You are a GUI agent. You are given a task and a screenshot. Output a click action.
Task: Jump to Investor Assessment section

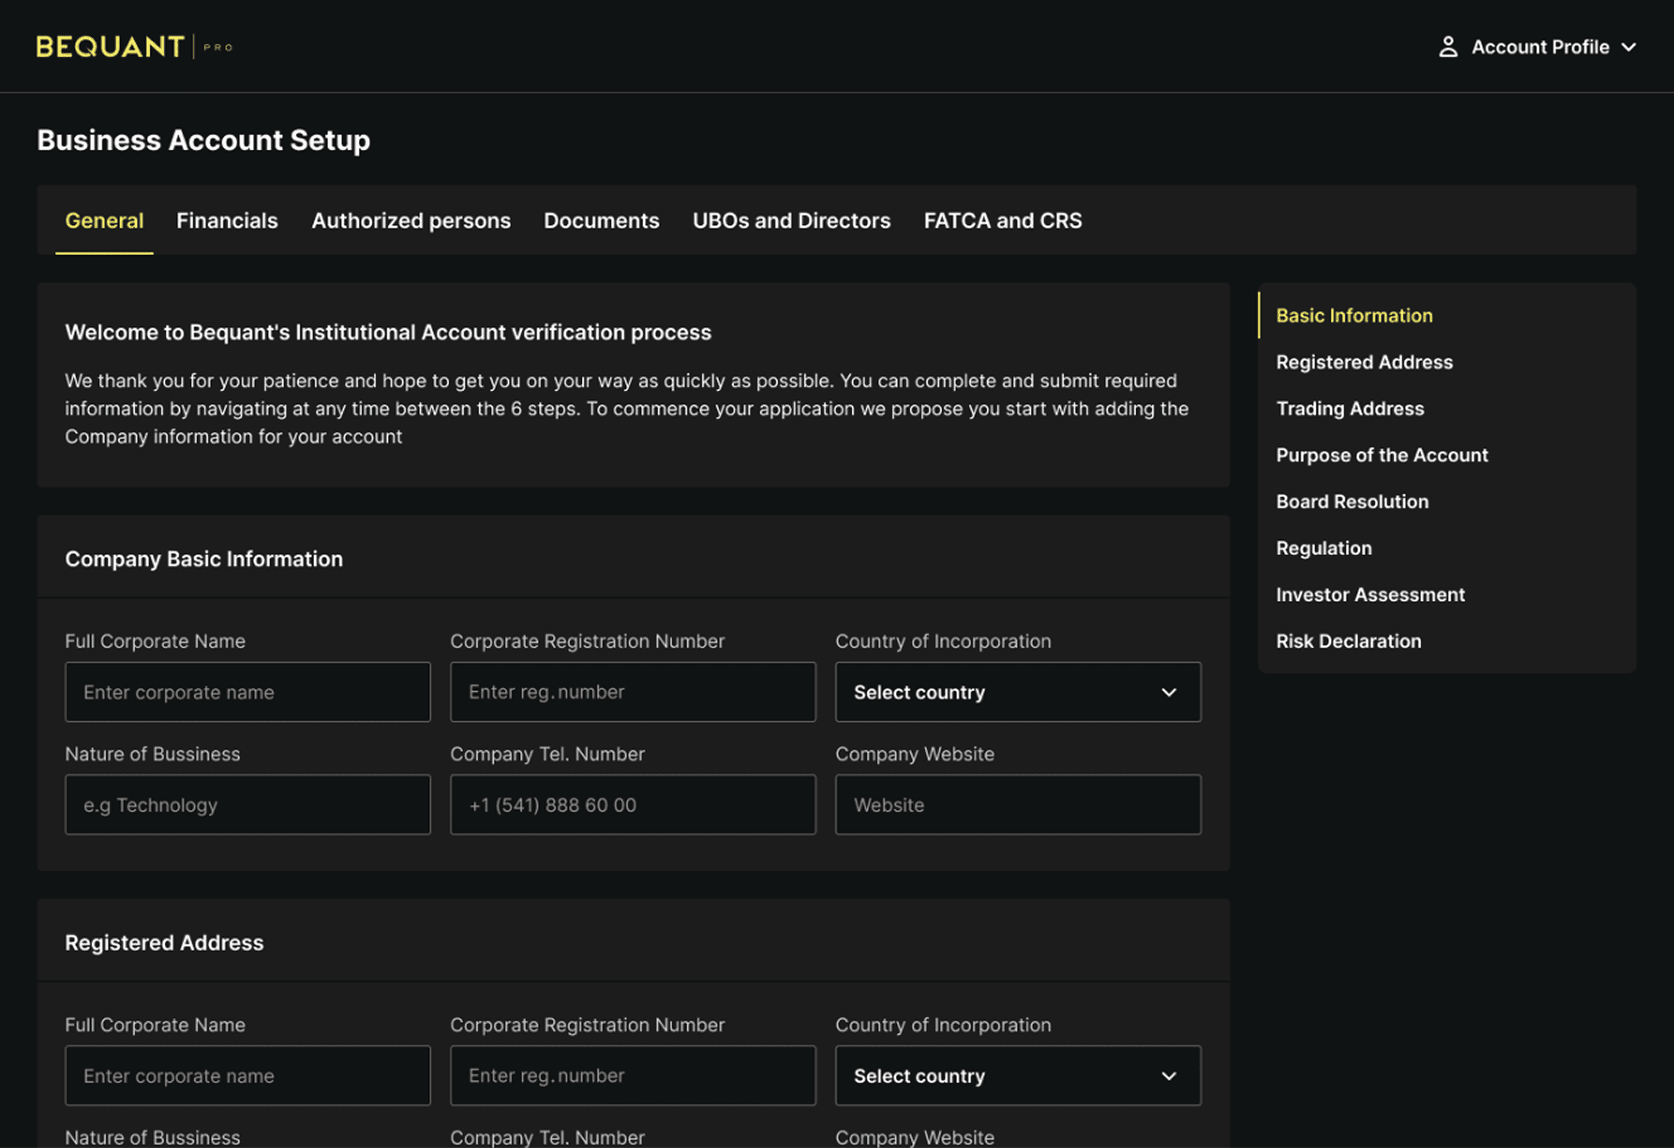point(1369,595)
